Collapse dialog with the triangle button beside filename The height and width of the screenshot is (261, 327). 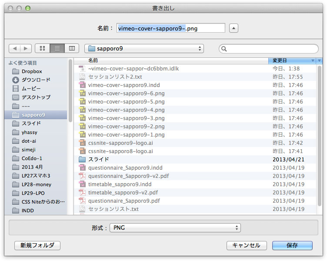234,28
